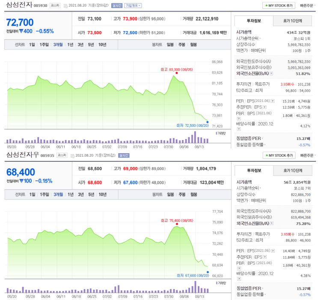This screenshot has width=318, height=300.
Task: Click 삼성전자 시가총액 value 434조 32억원
Action: click(x=298, y=32)
